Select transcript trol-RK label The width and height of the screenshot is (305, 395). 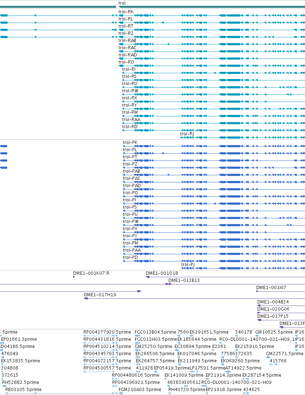[x=126, y=12]
